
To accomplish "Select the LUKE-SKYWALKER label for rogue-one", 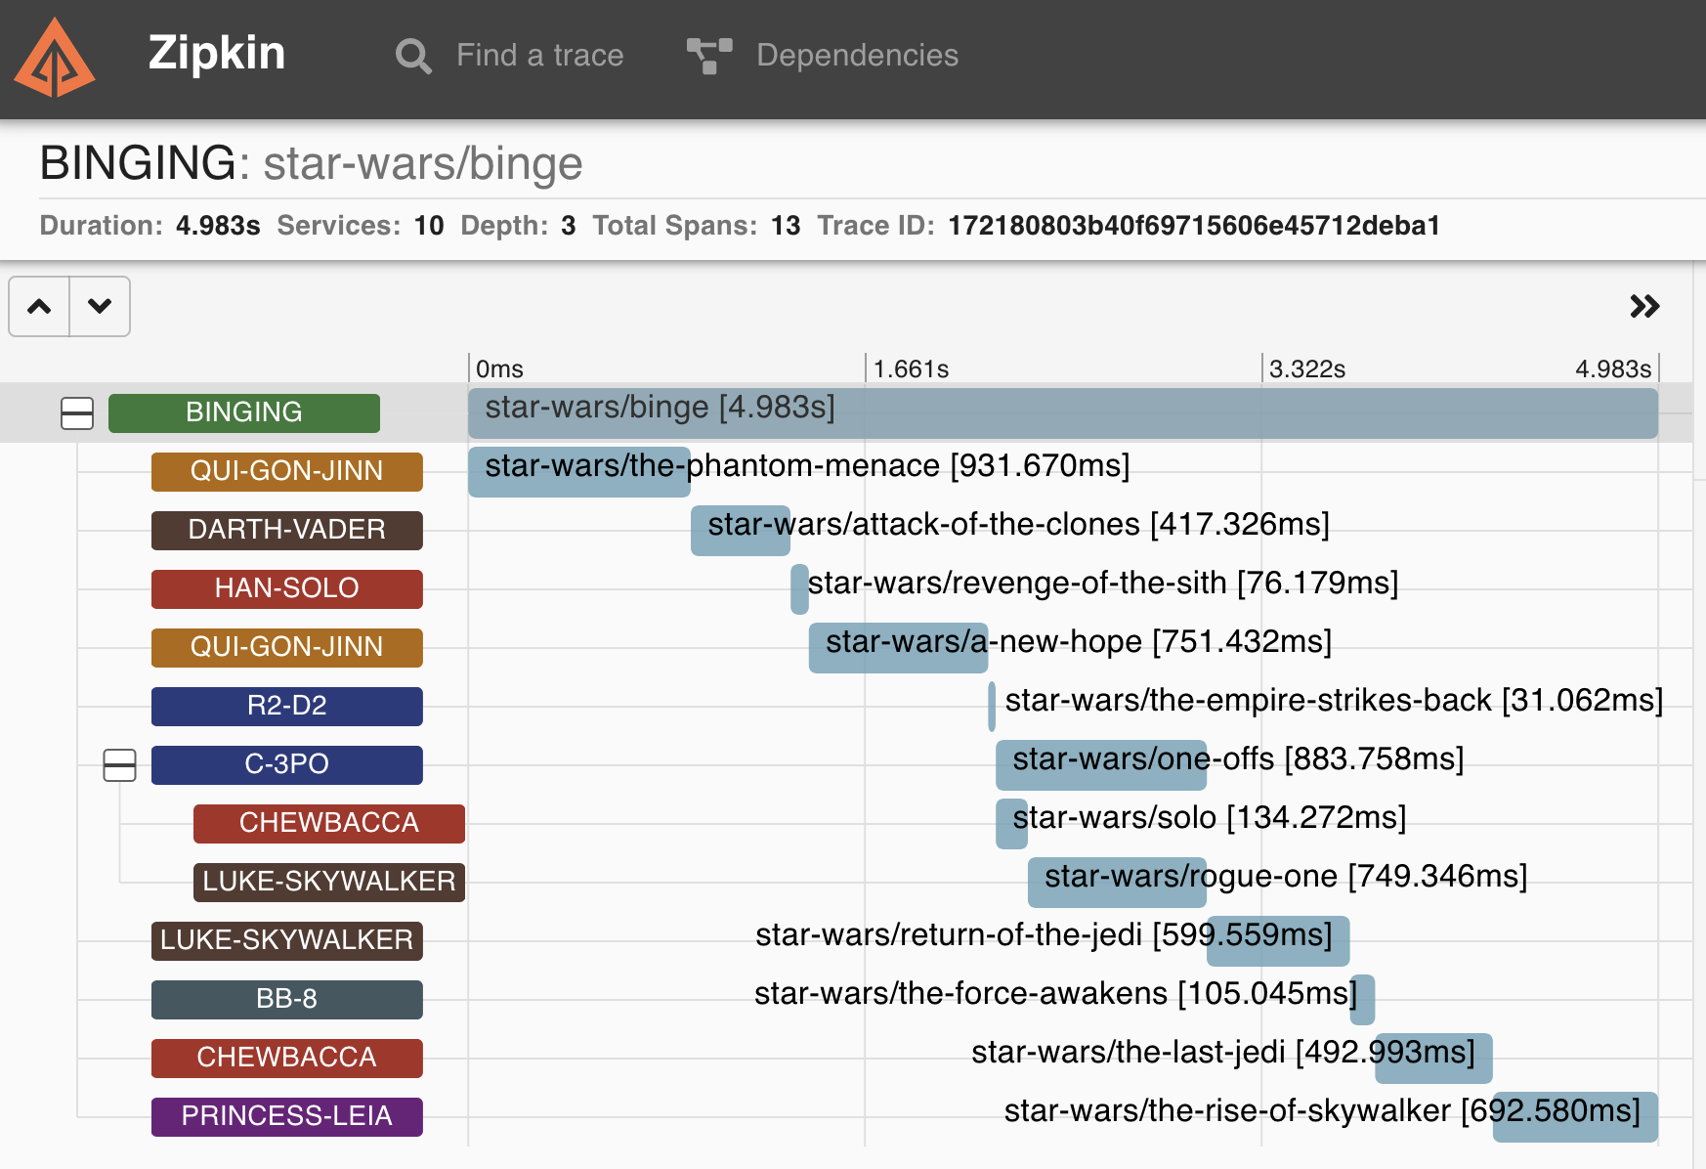I will pos(329,882).
